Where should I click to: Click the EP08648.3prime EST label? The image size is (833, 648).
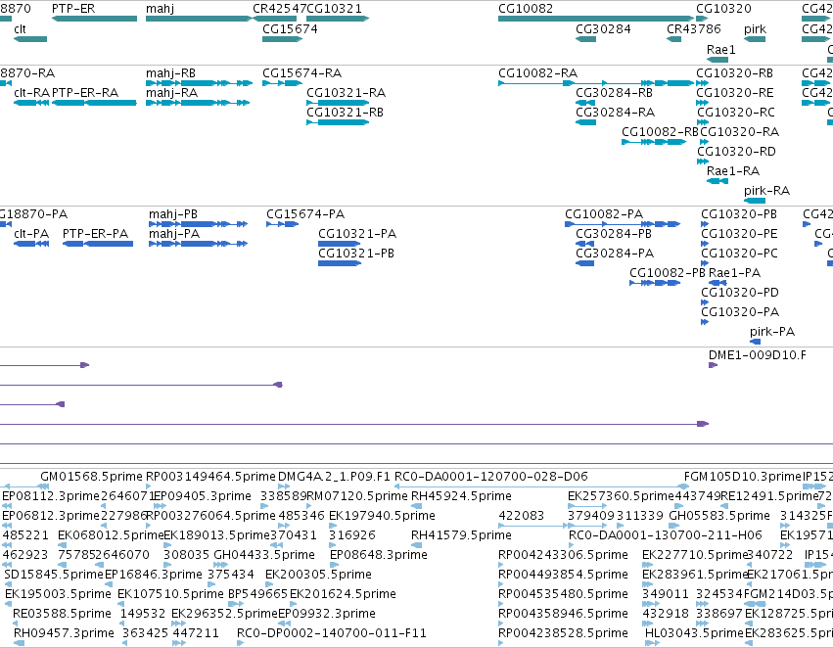378,555
